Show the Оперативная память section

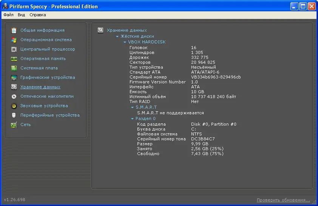(43, 58)
